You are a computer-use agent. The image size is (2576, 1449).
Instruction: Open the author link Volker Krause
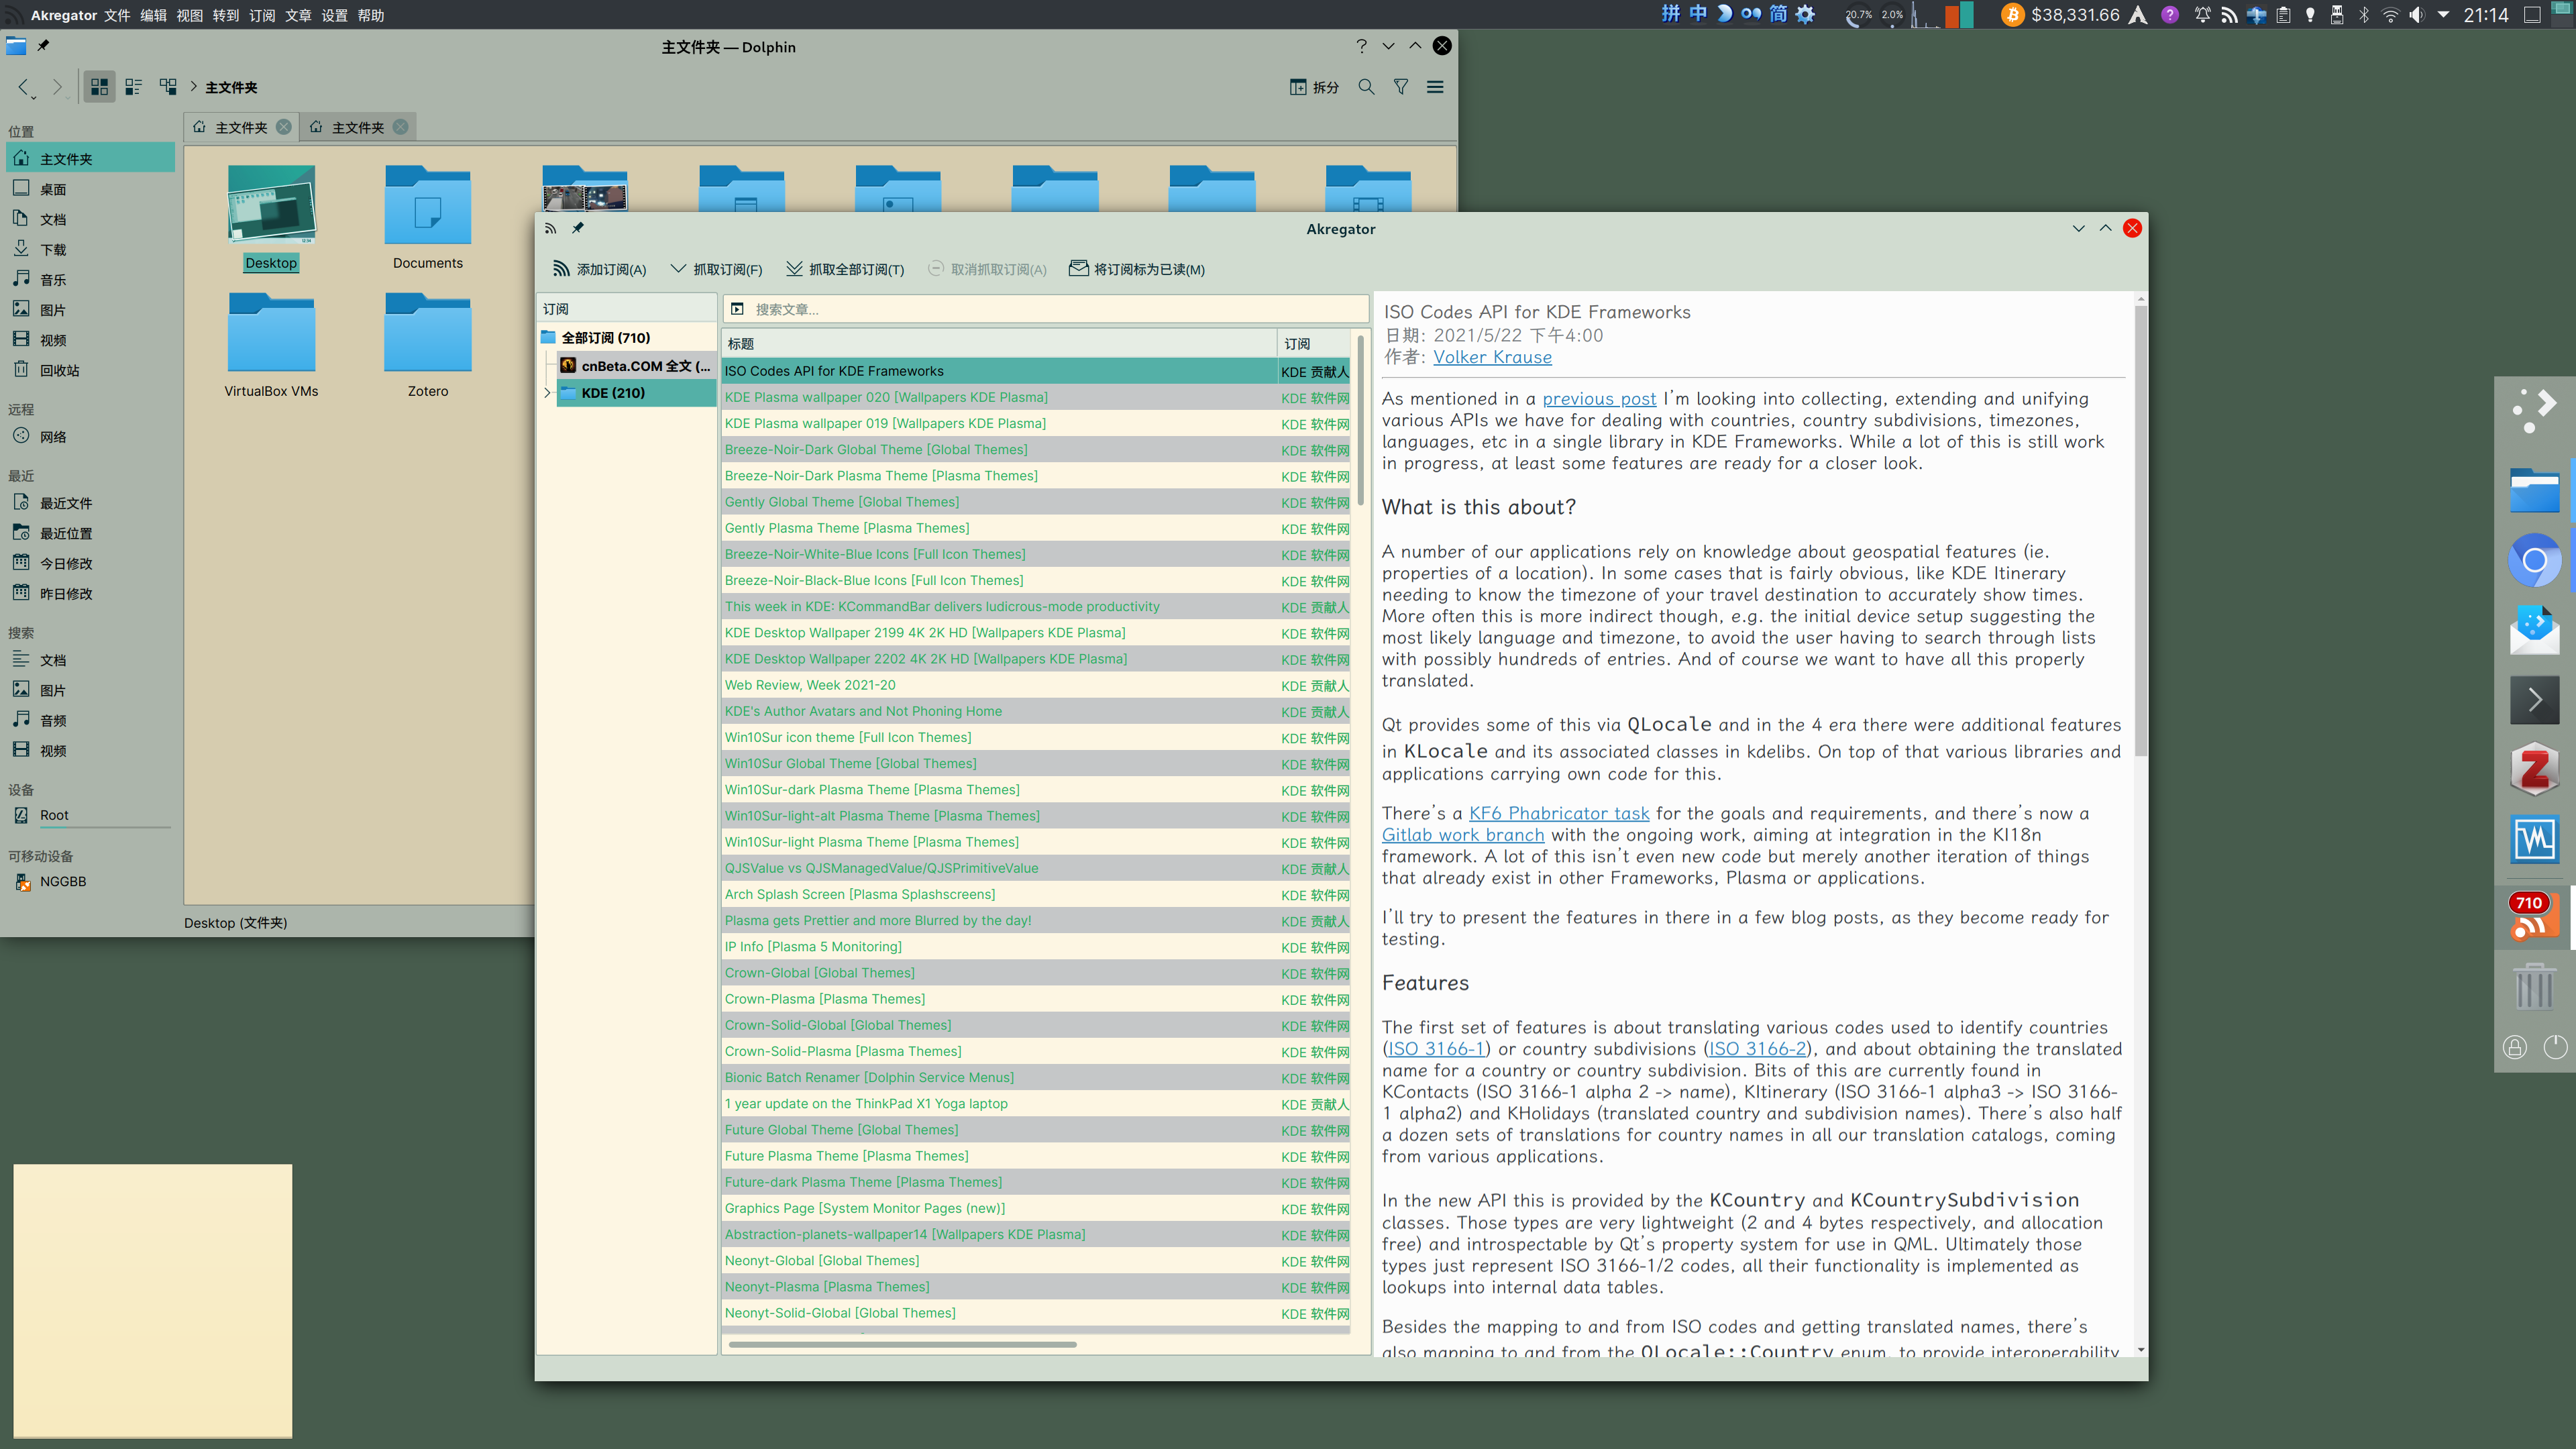(1492, 357)
